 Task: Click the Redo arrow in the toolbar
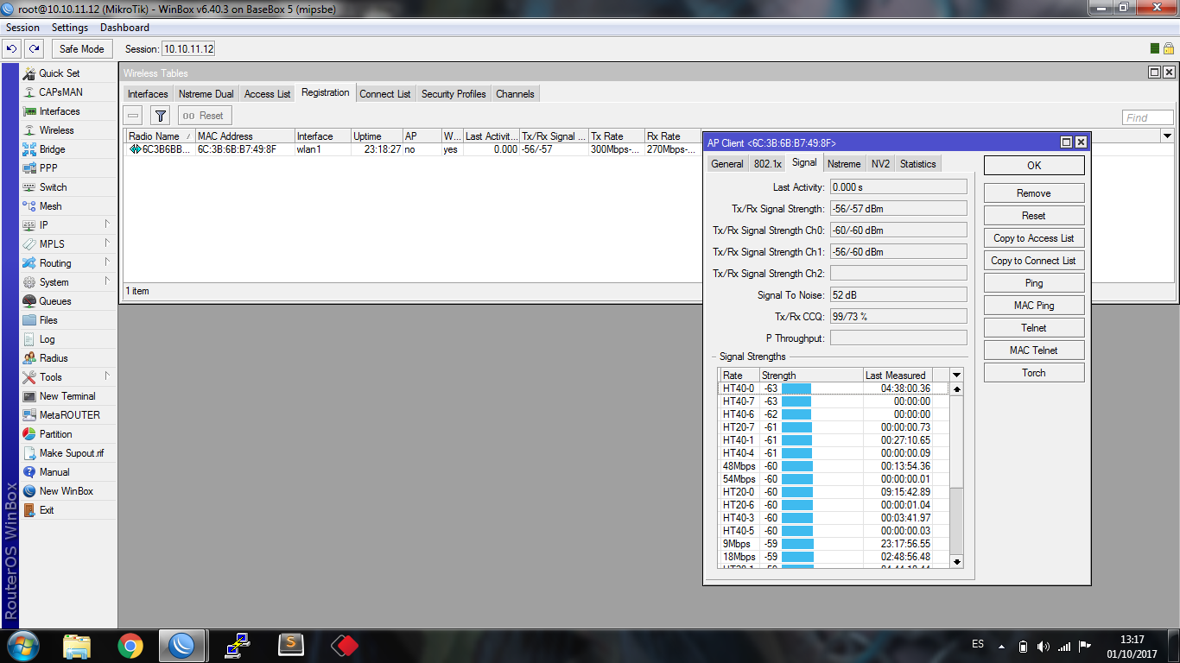[34, 49]
